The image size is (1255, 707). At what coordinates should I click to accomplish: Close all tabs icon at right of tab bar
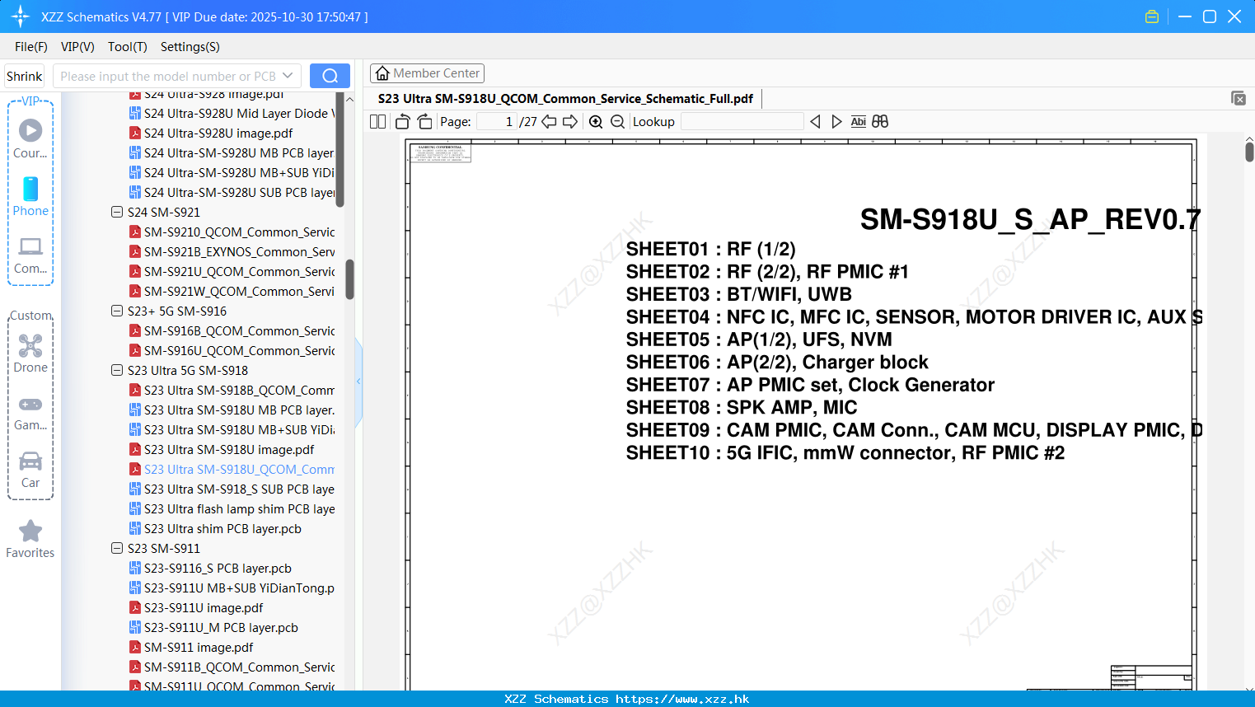pyautogui.click(x=1239, y=98)
